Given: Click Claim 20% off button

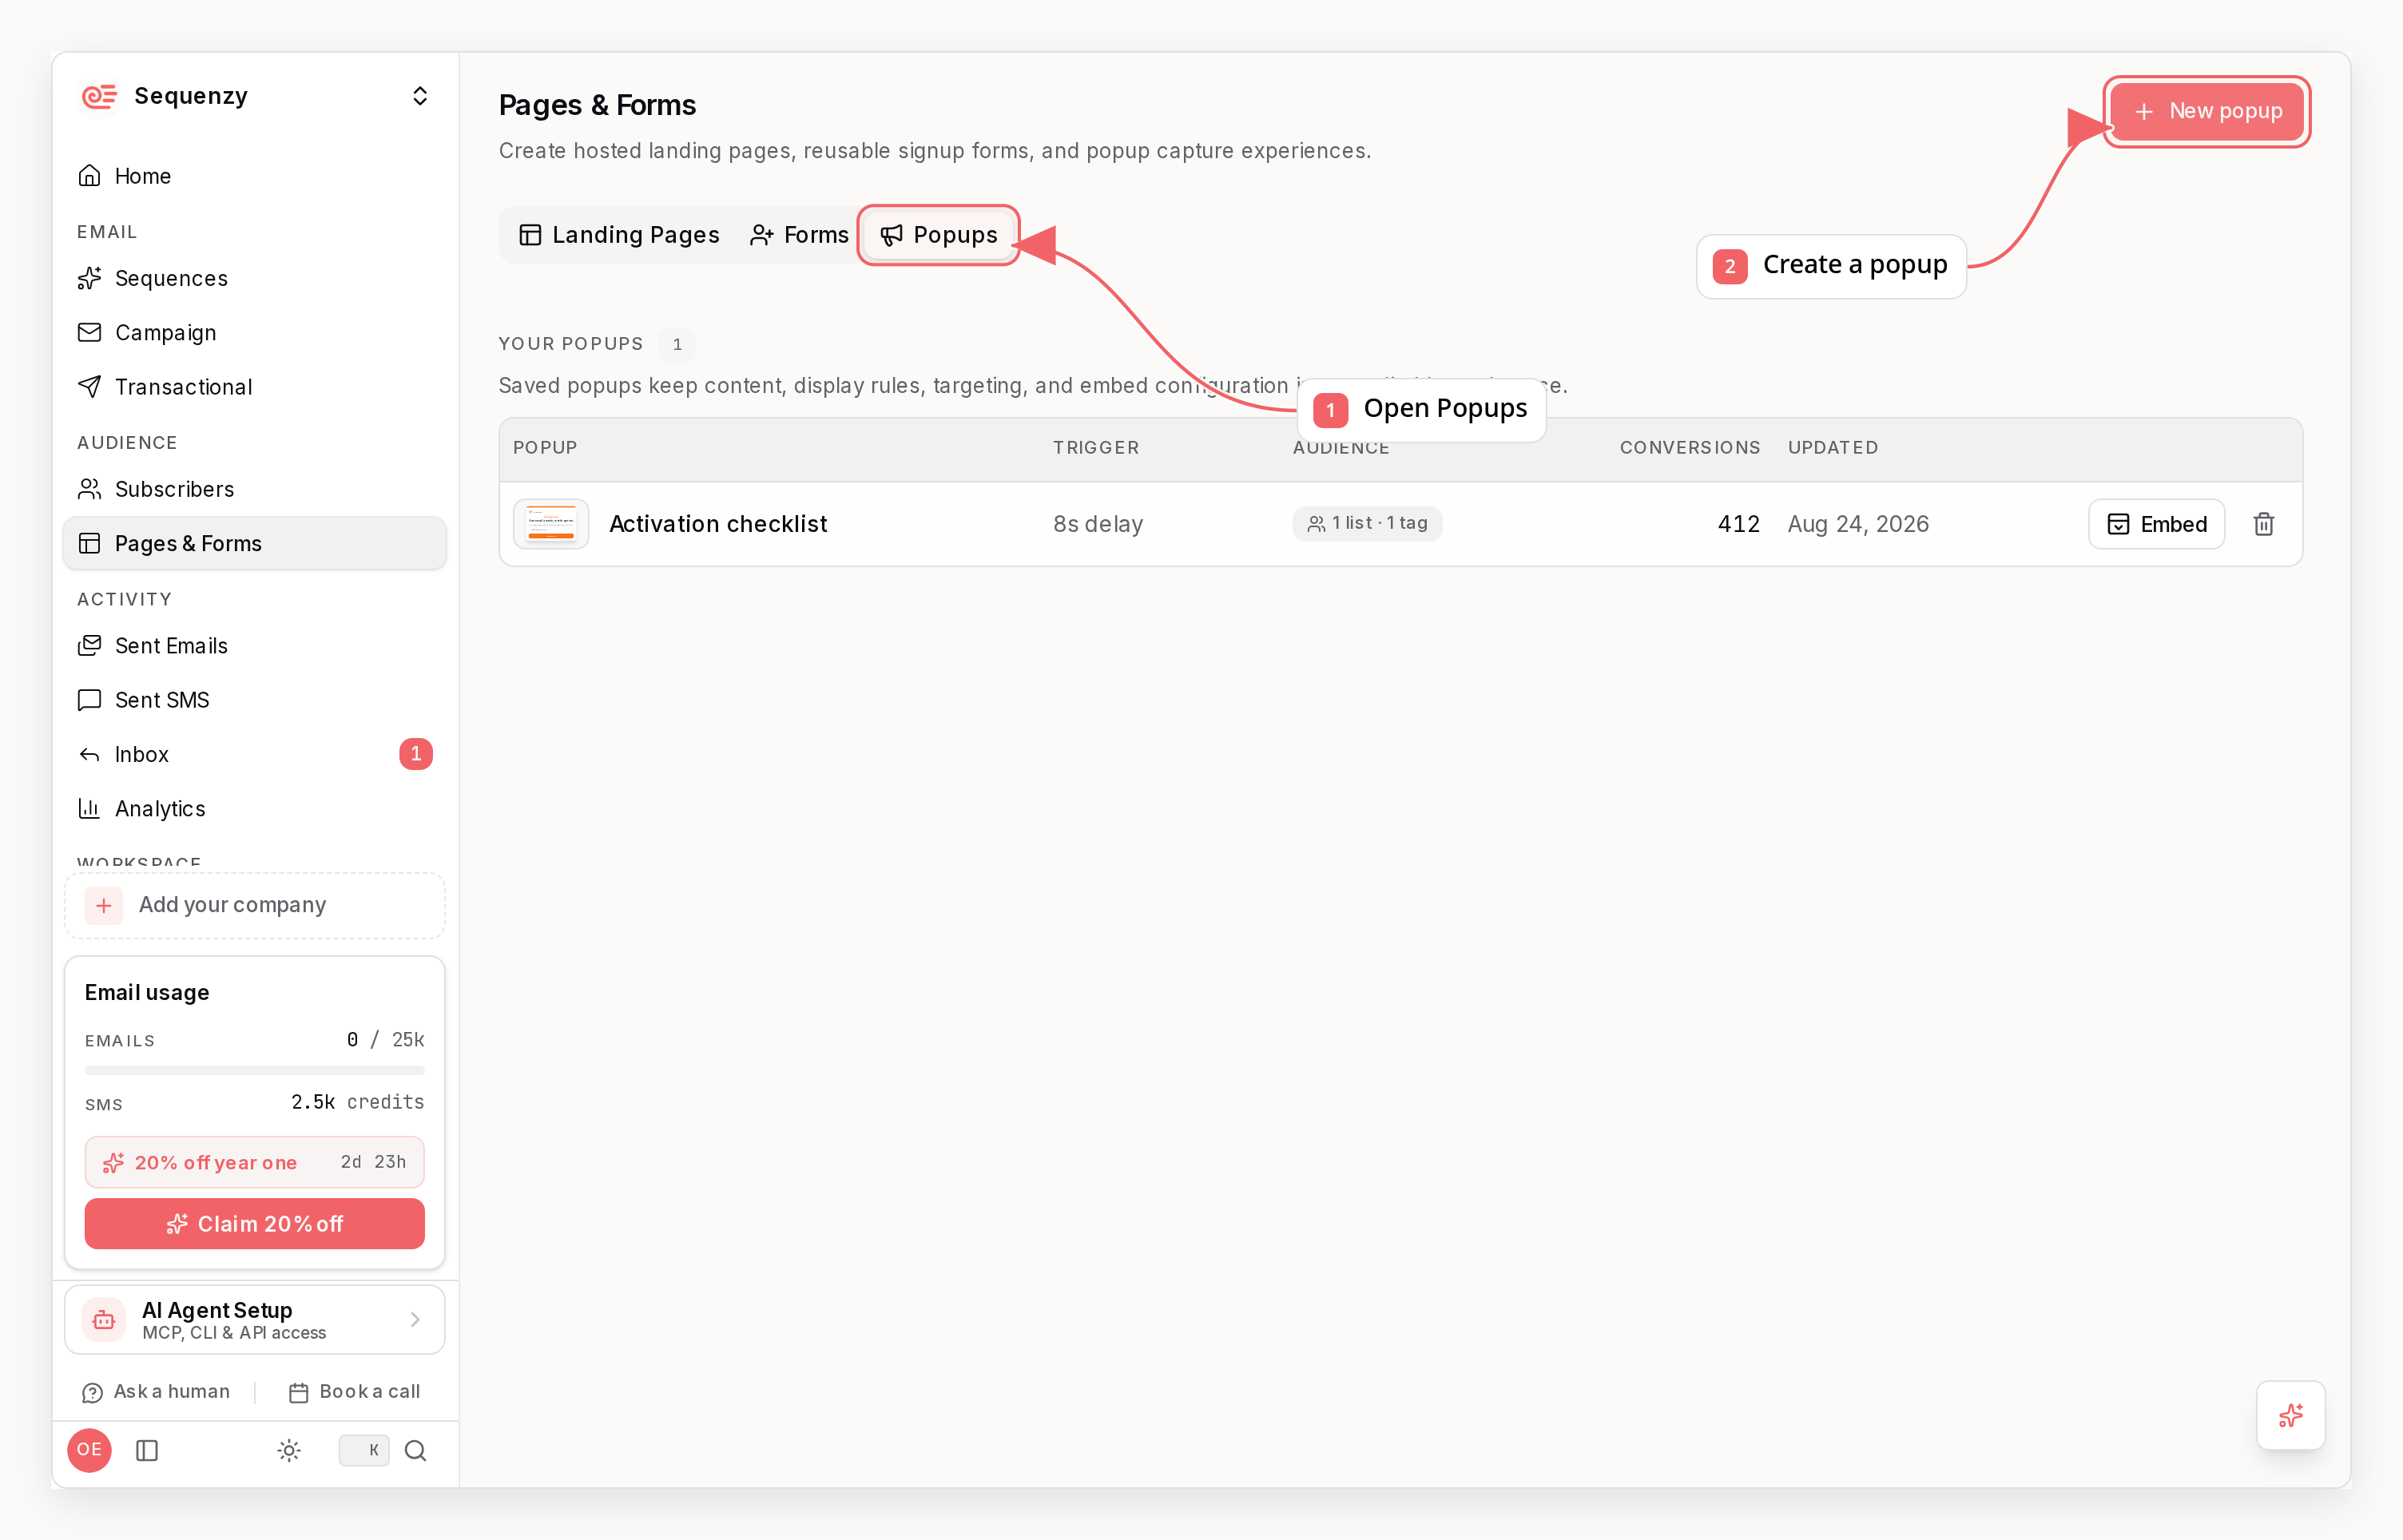Looking at the screenshot, I should [255, 1224].
